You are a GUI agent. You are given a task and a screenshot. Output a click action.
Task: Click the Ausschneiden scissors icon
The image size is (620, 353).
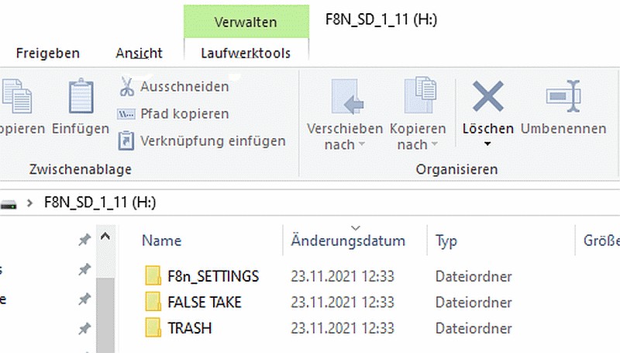(x=126, y=86)
